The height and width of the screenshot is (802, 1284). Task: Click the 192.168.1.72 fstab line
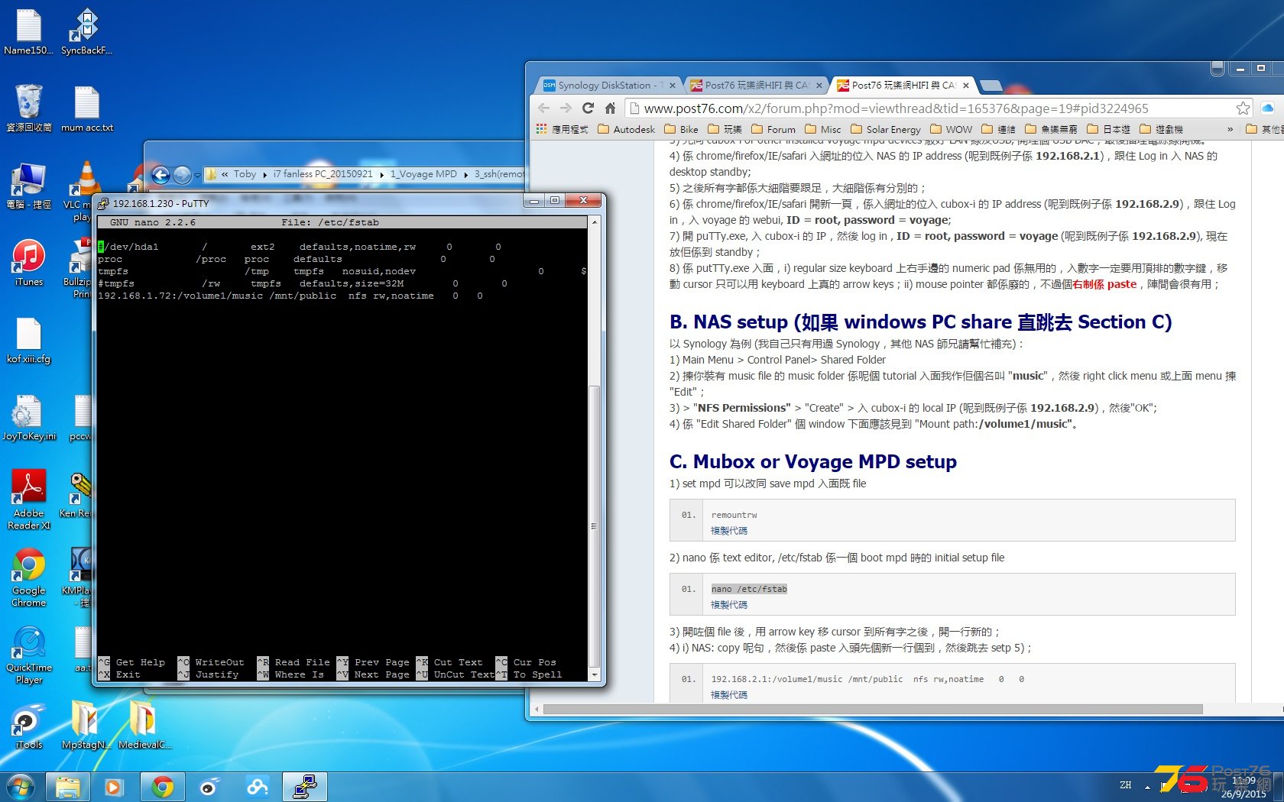tap(290, 296)
